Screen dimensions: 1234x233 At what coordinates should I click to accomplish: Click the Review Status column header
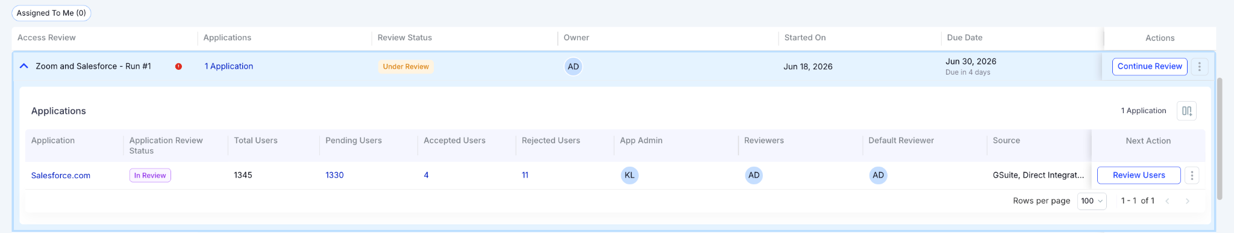pyautogui.click(x=405, y=37)
